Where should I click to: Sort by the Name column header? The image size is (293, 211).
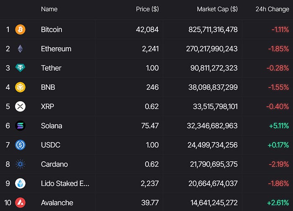(49, 9)
